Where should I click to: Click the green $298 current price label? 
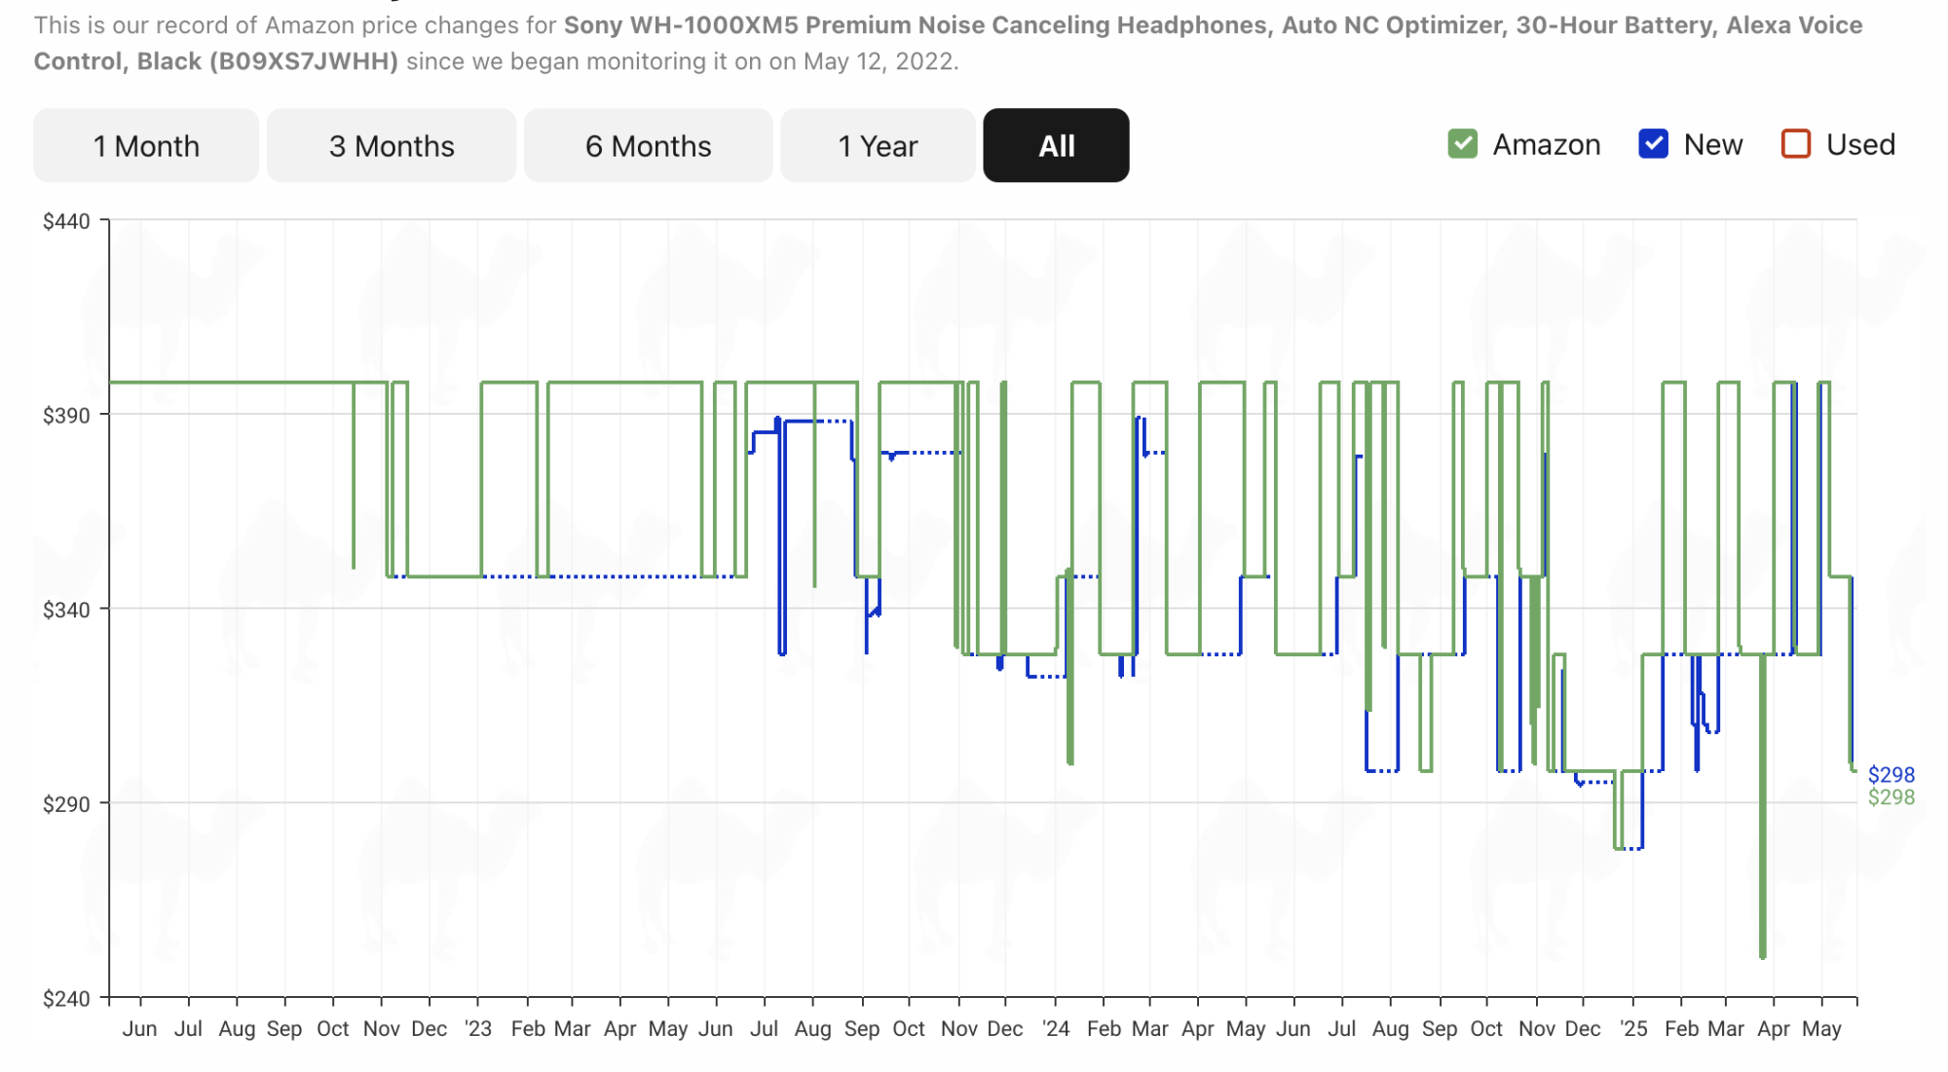(x=1891, y=797)
